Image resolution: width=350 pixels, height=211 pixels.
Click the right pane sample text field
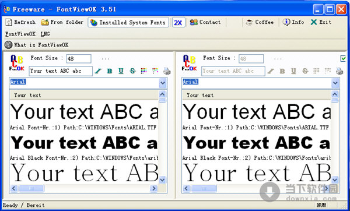[x=233, y=71]
